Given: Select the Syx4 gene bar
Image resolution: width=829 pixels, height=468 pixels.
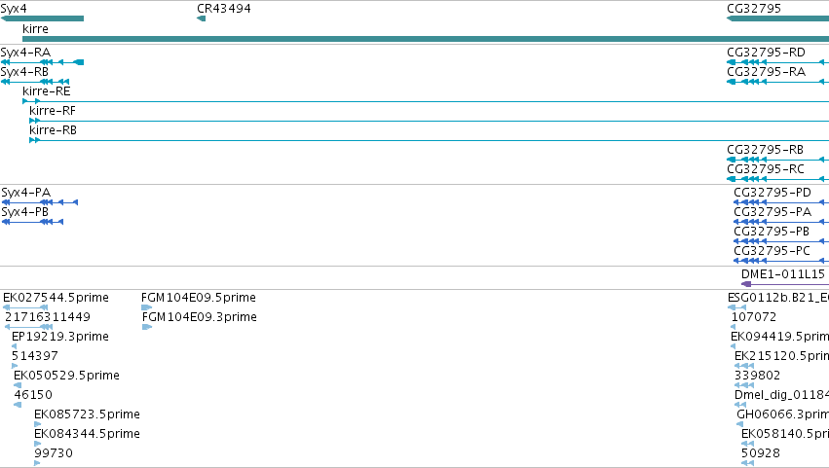Looking at the screenshot, I should point(42,19).
